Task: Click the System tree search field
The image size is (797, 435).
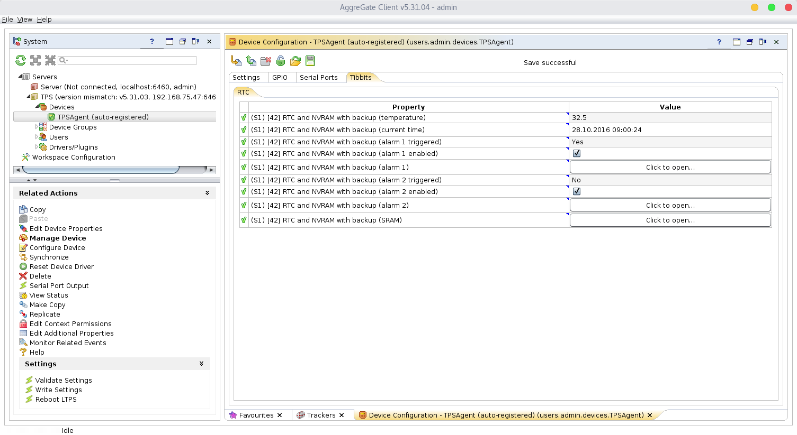Action: tap(127, 60)
